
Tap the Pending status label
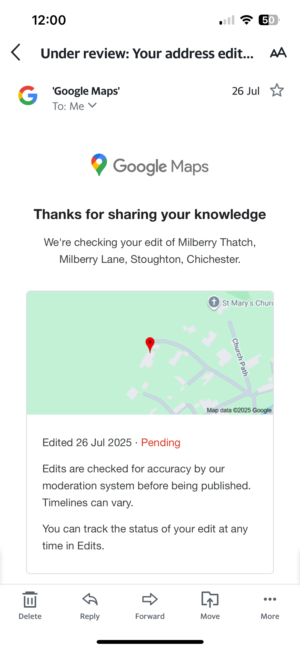[161, 443]
